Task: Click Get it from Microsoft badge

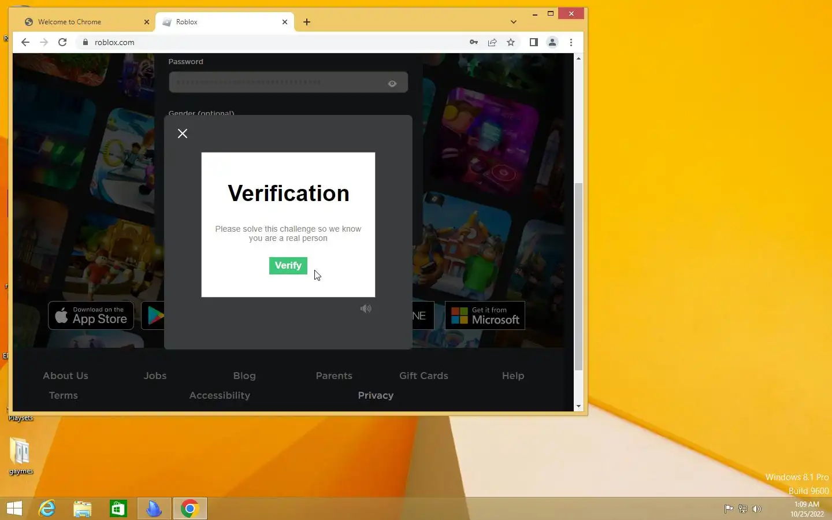Action: (485, 315)
